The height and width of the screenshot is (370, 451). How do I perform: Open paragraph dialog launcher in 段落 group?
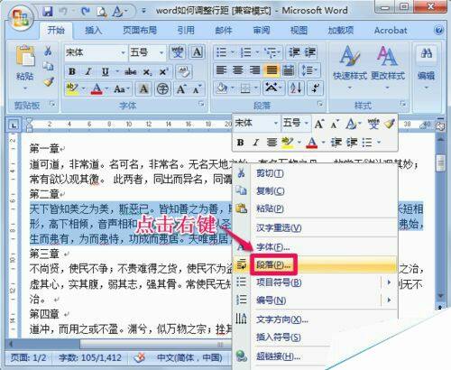pos(320,104)
